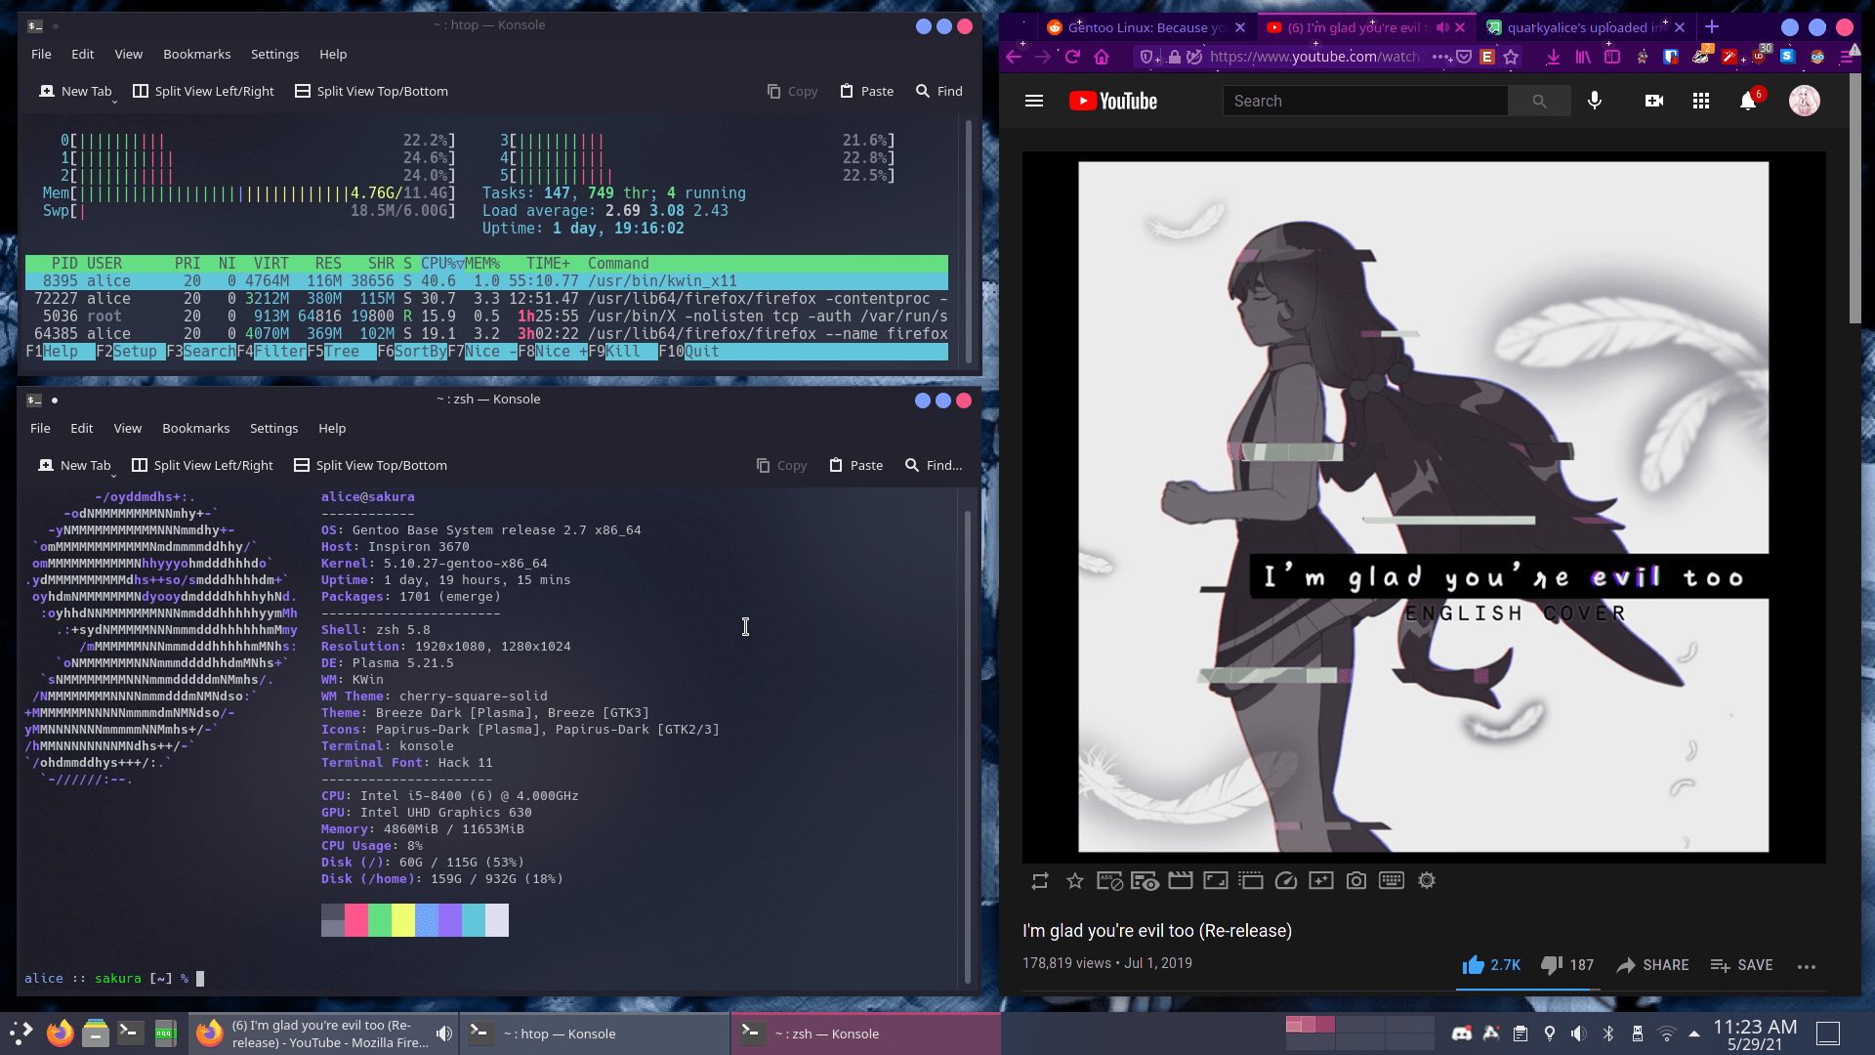Image resolution: width=1875 pixels, height=1055 pixels.
Task: Open the YouTube hamburger guide menu
Action: [1034, 101]
